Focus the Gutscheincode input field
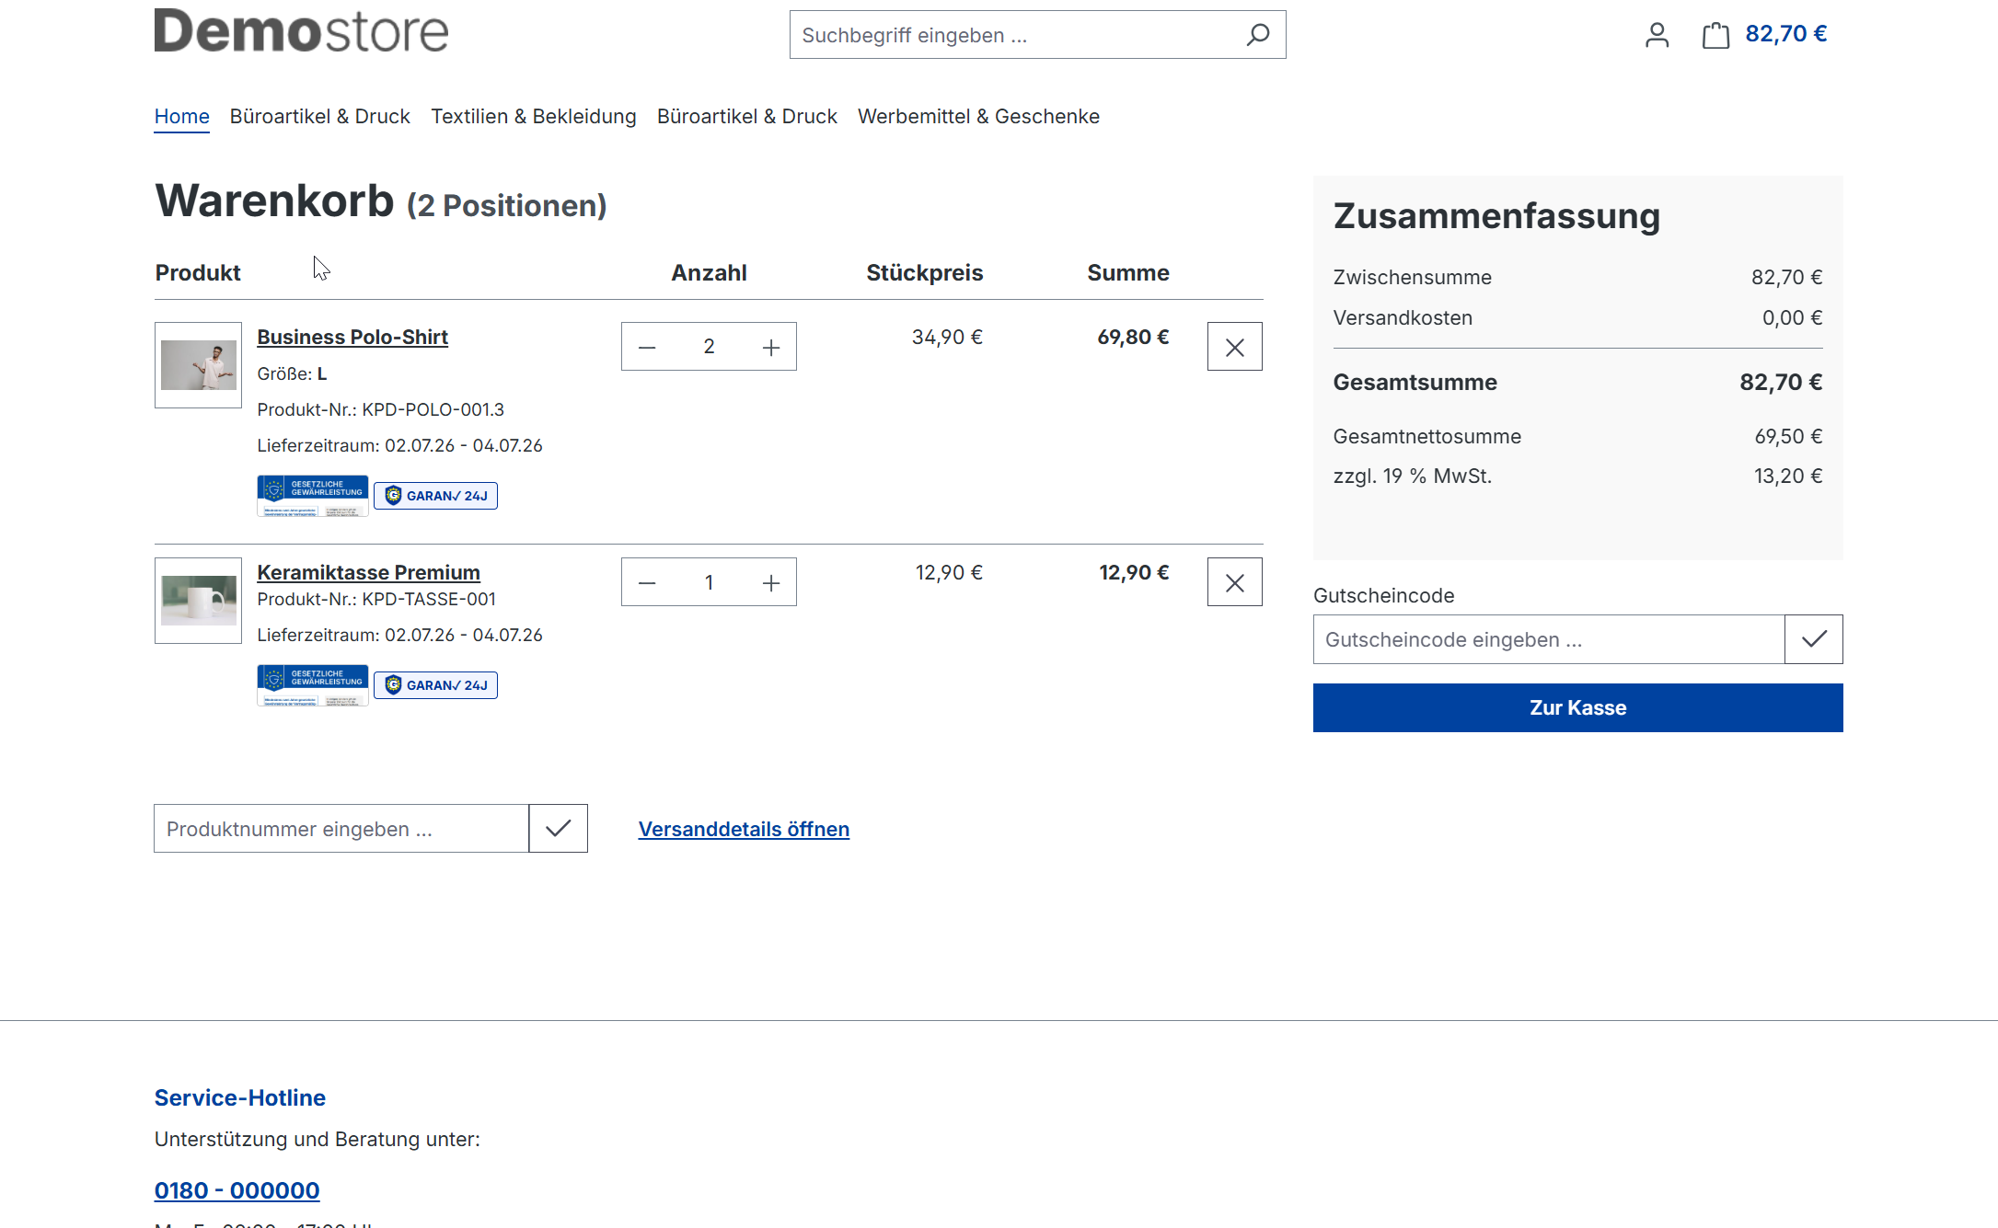This screenshot has width=1998, height=1228. point(1549,639)
